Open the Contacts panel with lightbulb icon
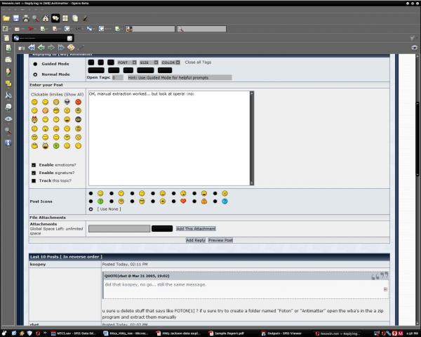Viewport: 421px width, 337px height. 8,72
